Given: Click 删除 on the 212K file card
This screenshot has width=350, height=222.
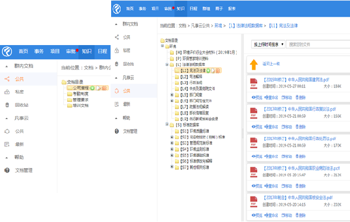Looking at the screenshot, I should (x=301, y=186).
